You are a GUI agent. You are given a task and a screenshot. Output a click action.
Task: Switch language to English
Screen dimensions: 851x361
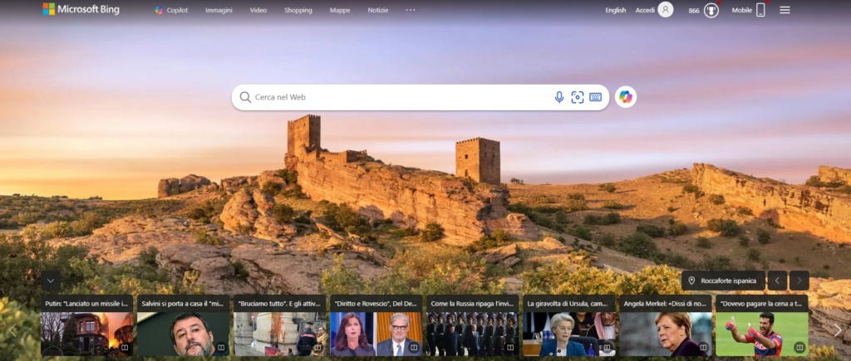(616, 10)
